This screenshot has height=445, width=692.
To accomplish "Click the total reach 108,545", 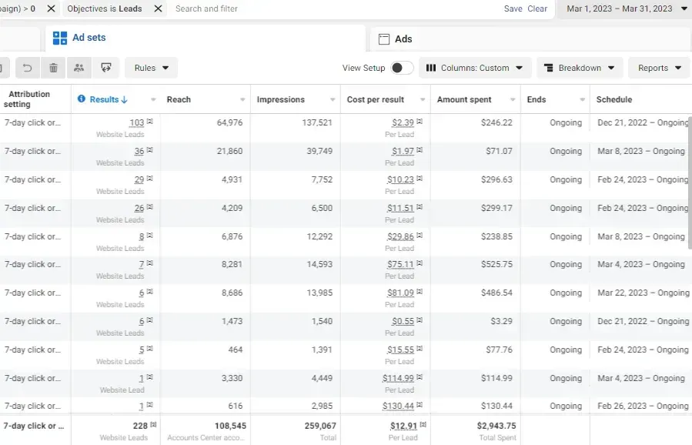I will pos(230,426).
